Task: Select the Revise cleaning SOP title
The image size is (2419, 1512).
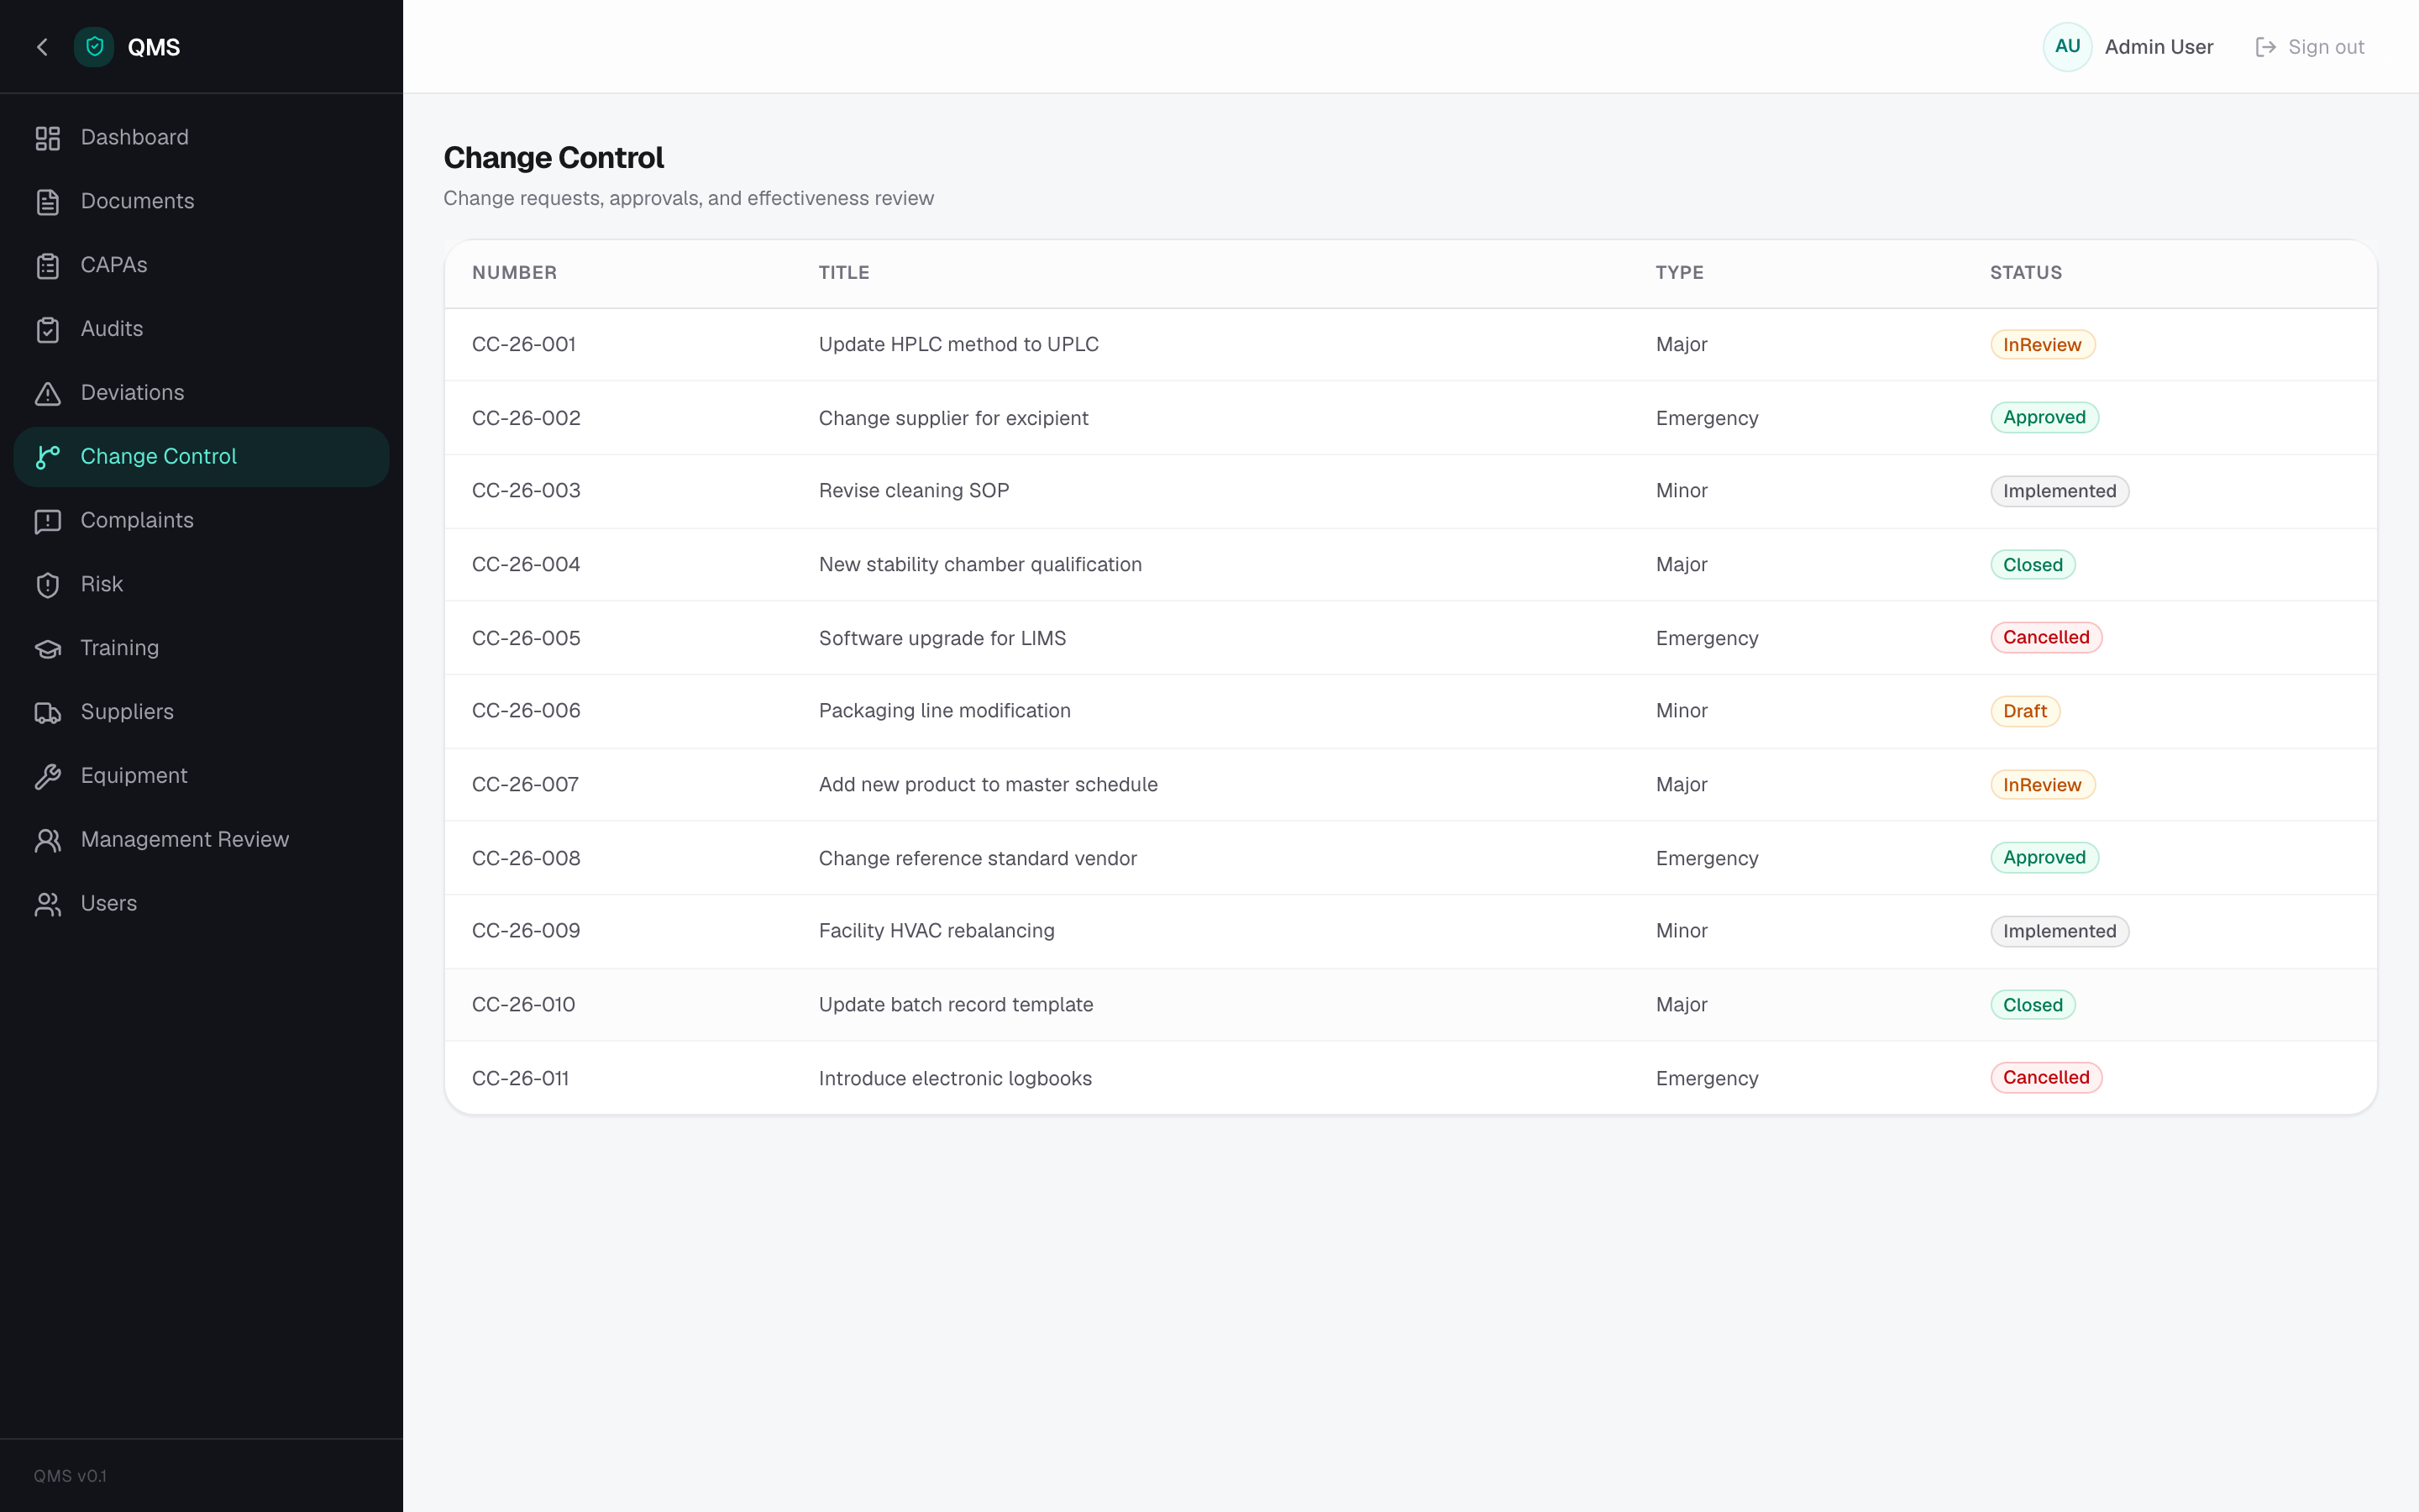Action: pos(914,491)
